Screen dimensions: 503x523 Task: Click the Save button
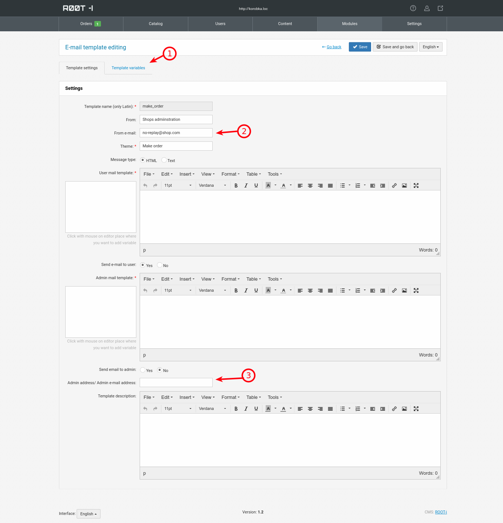360,47
